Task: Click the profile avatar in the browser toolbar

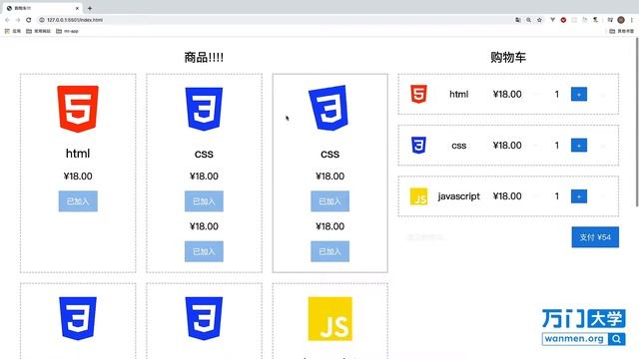Action: pyautogui.click(x=621, y=20)
